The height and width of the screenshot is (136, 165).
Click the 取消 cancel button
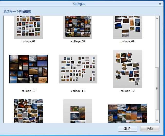[128, 129]
